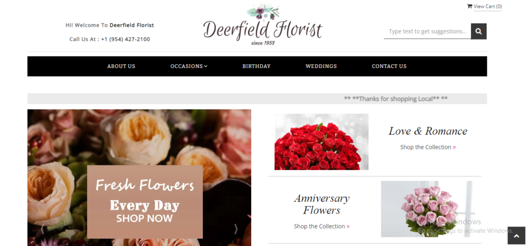527x246 pixels.
Task: Click the Deerfield Florist logo
Action: (262, 25)
